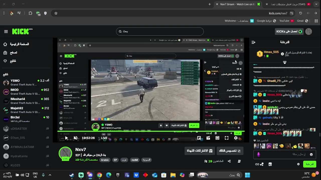Open the browser extensions puzzle icon

click(30, 13)
